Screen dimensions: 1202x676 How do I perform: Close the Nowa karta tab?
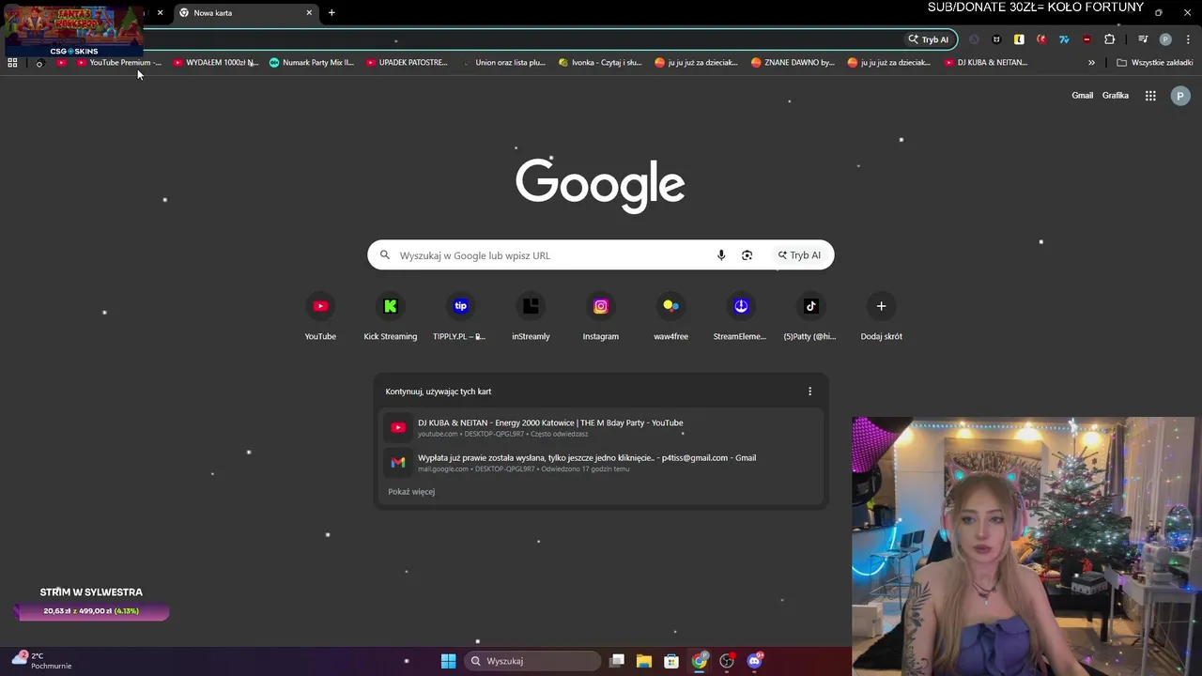click(309, 13)
